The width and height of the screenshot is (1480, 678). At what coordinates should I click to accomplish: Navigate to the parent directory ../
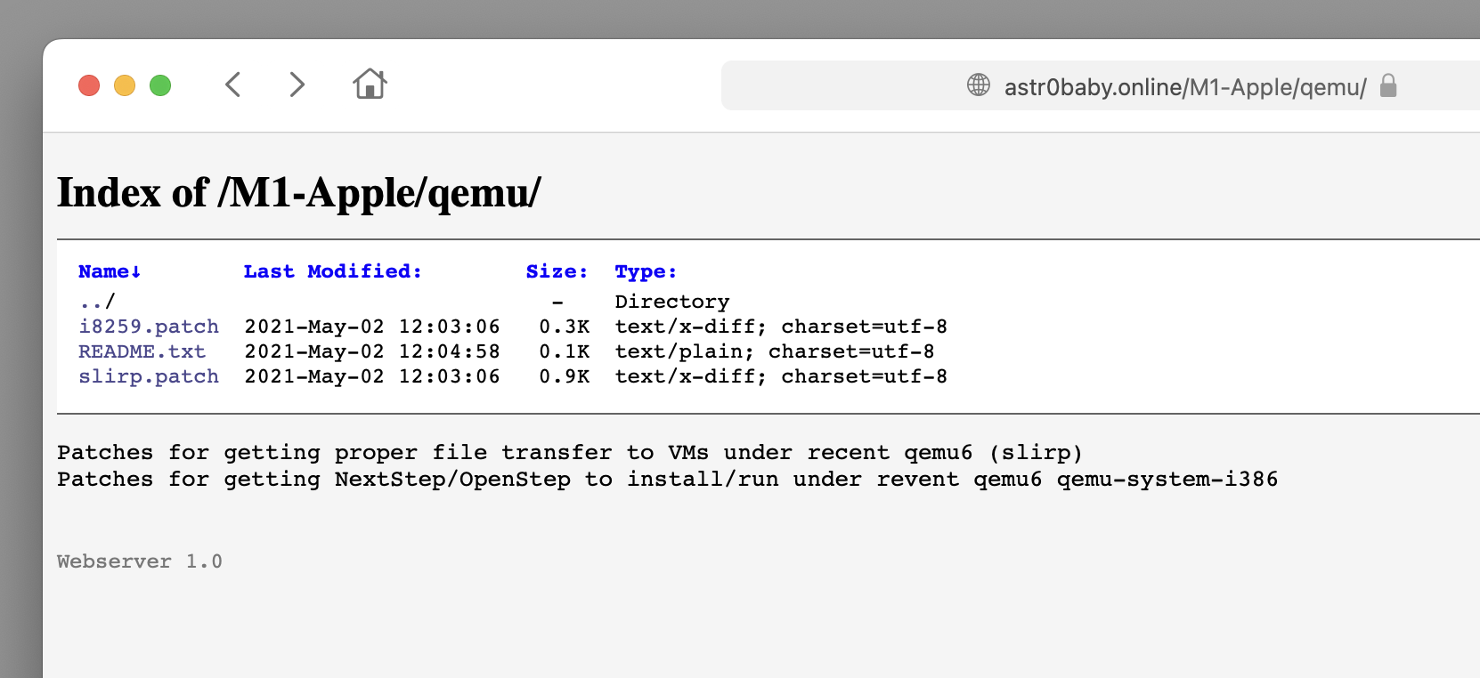pos(96,302)
